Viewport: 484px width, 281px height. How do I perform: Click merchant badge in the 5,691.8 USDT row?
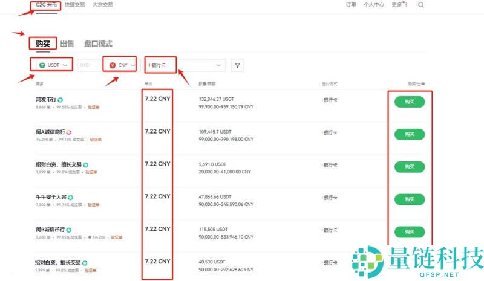[86, 165]
